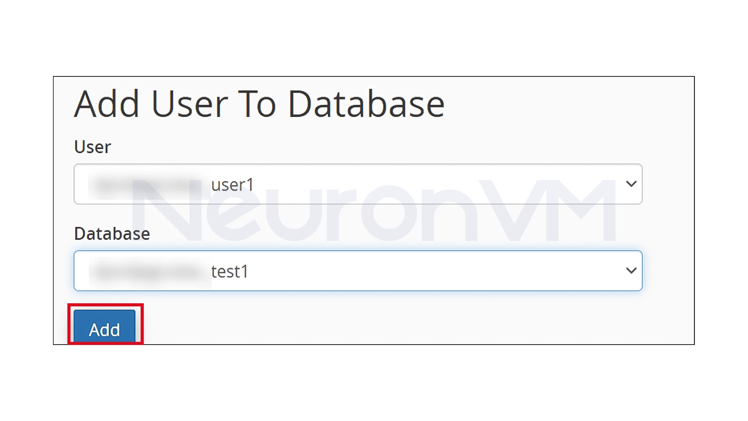Click the Database field label

tap(112, 233)
